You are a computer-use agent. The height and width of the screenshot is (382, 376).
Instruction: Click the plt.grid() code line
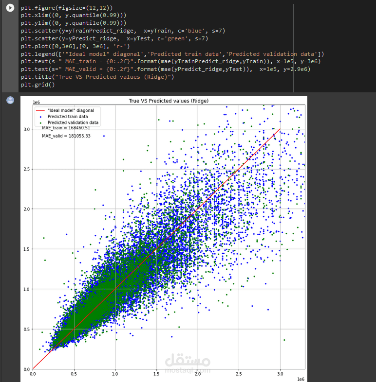point(38,85)
